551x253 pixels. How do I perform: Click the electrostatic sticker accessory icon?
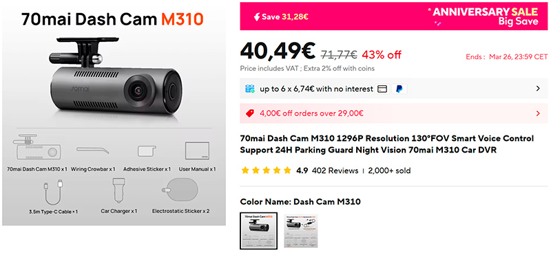(180, 191)
